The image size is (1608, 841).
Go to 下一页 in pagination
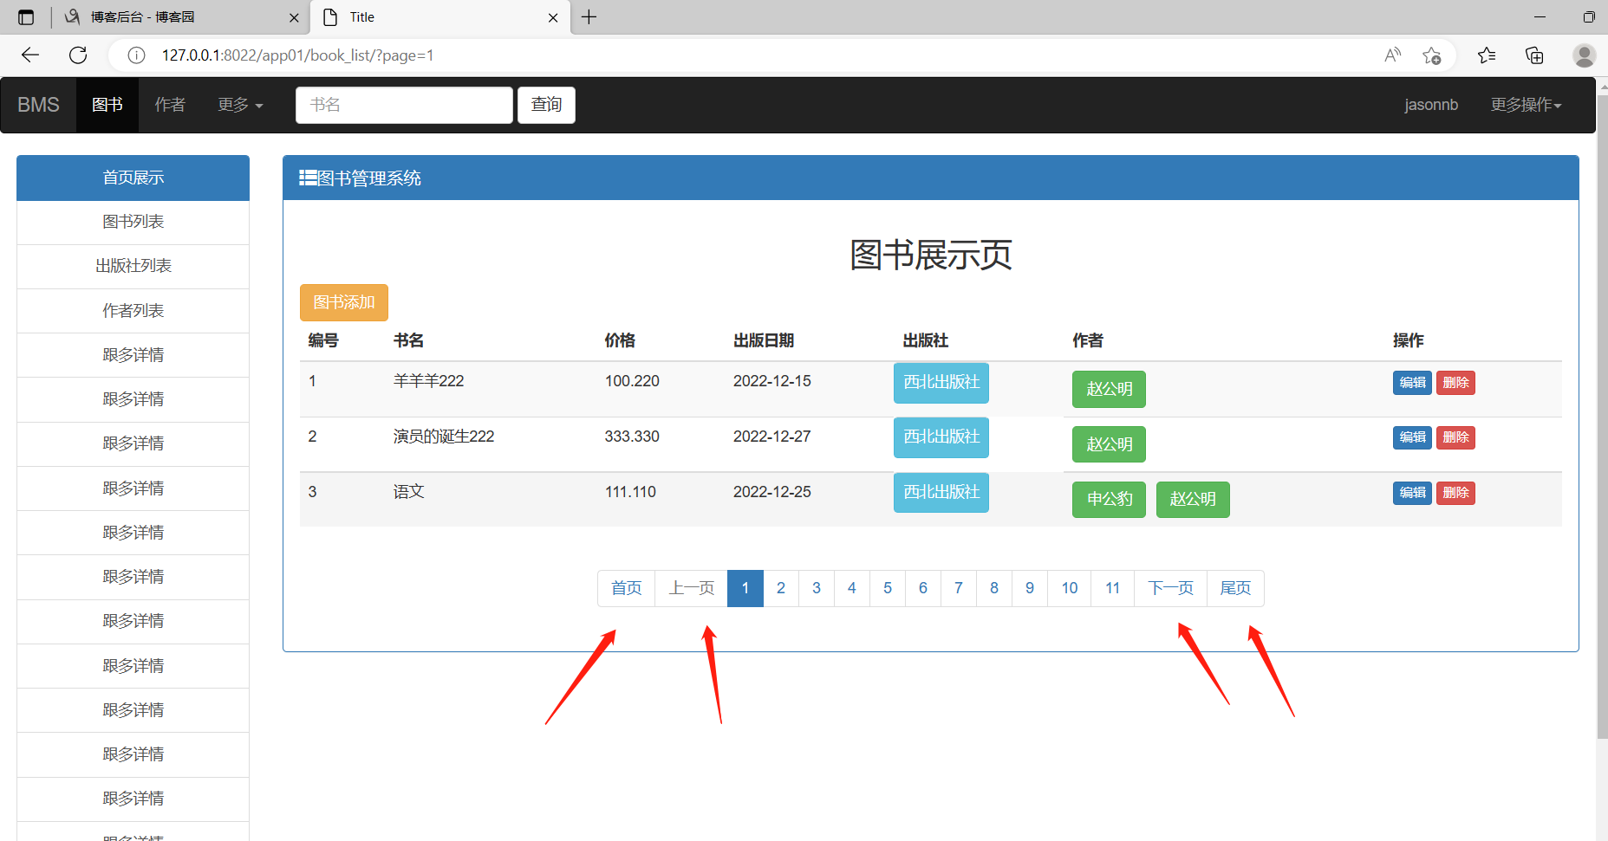pos(1170,588)
